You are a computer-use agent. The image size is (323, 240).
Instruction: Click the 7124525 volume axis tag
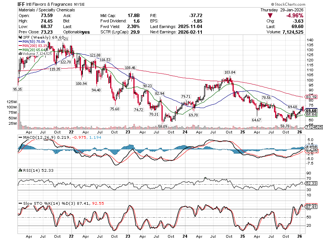pos(315,127)
